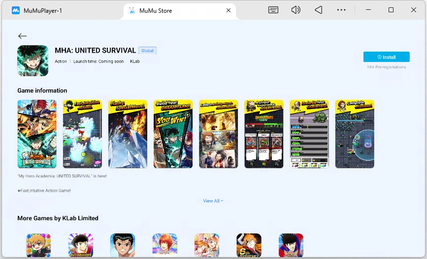Open the 6th Anniversary game icon
The width and height of the screenshot is (427, 259).
249,245
